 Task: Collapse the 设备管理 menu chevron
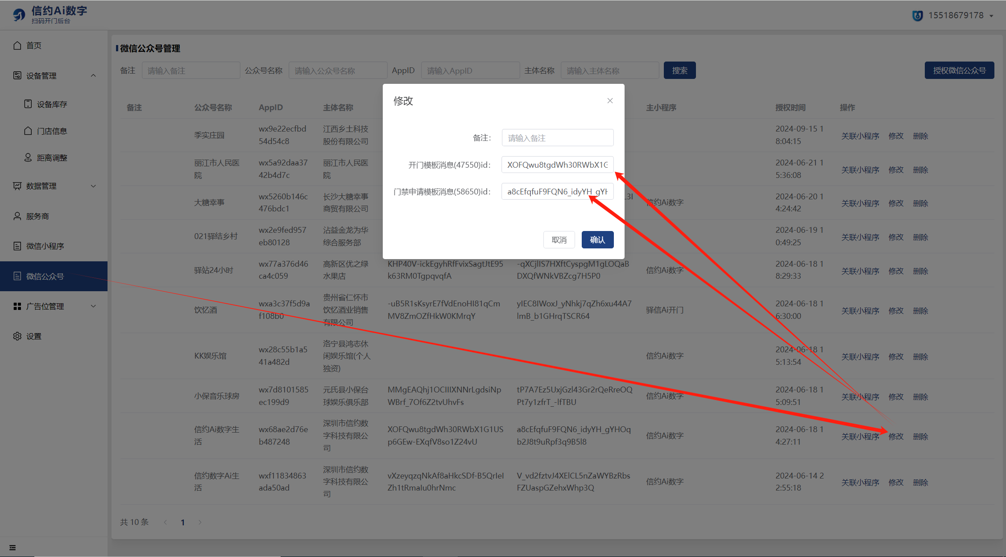(93, 75)
